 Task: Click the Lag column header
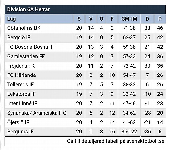tap(39, 19)
